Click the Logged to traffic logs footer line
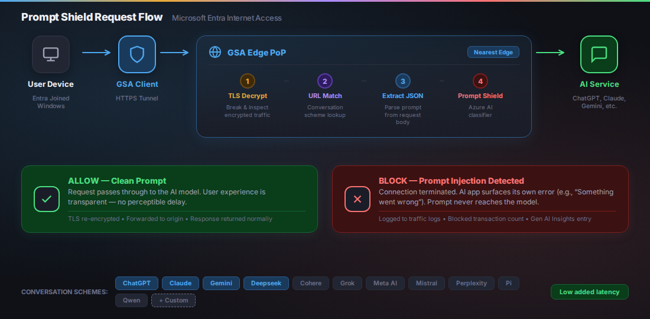Image resolution: width=650 pixels, height=319 pixels. (485, 219)
